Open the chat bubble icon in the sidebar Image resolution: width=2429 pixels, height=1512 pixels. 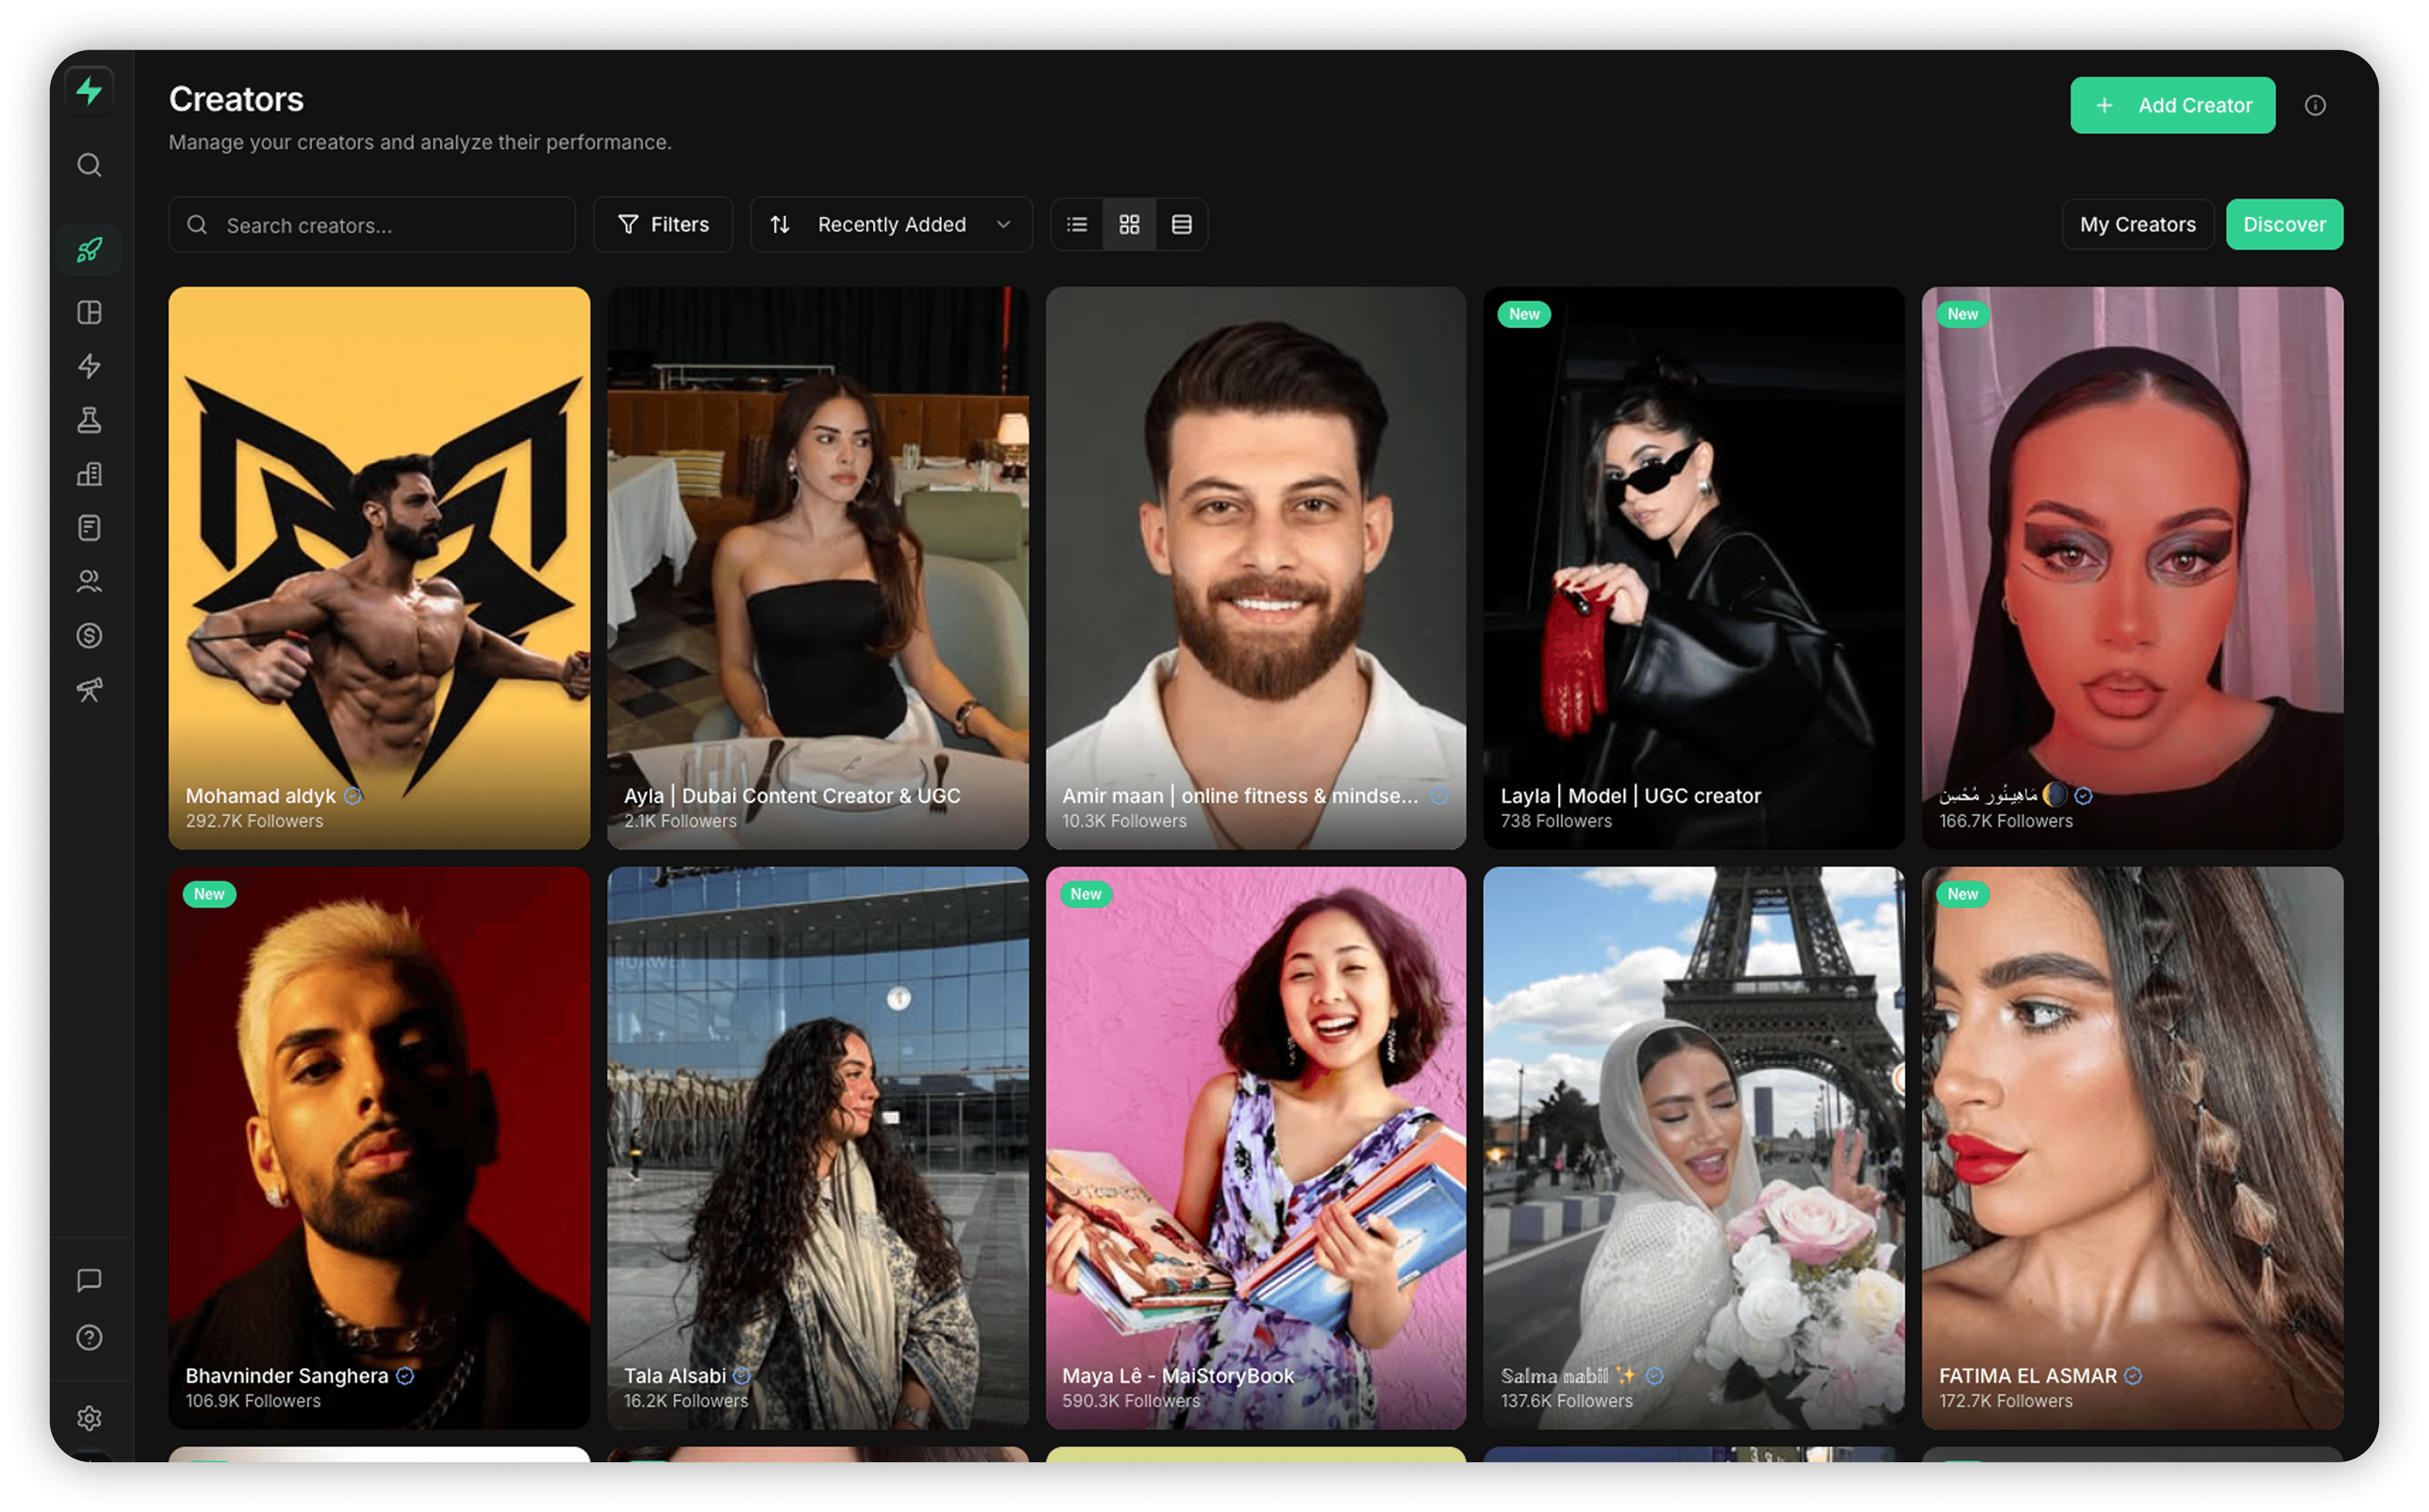click(x=89, y=1280)
